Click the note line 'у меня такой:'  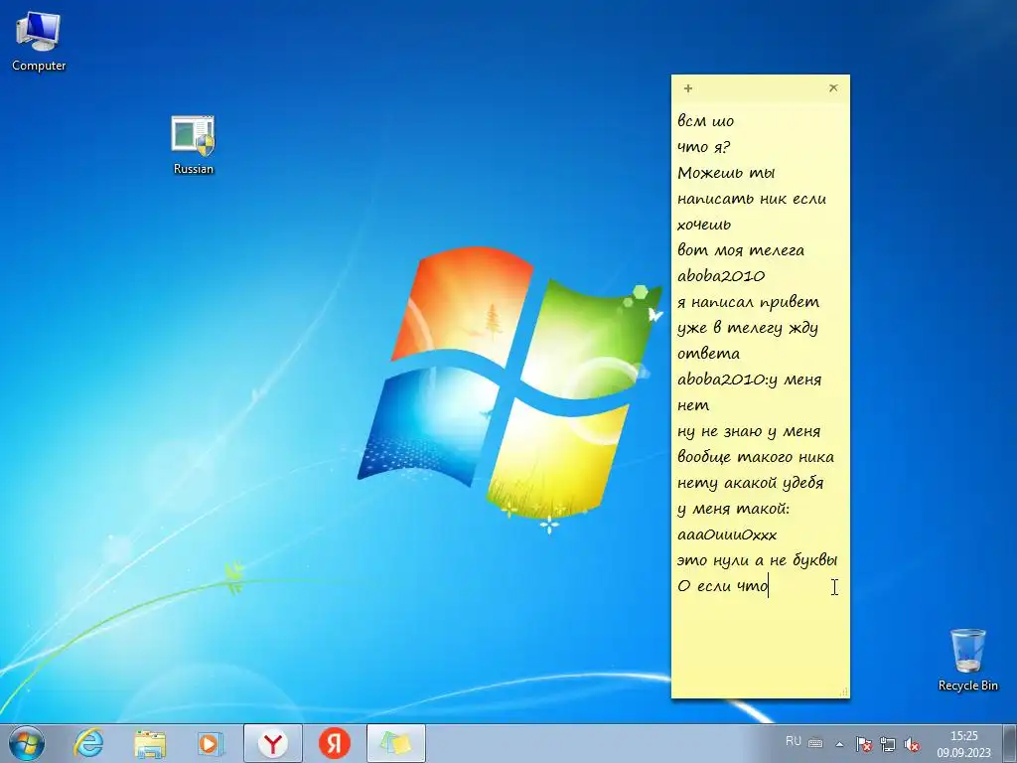click(x=734, y=509)
